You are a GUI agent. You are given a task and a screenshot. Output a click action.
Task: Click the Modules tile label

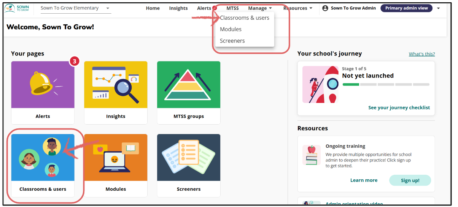click(x=116, y=189)
